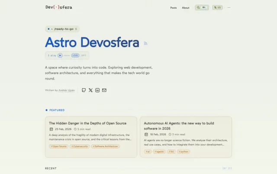The width and height of the screenshot is (277, 174).
Task: Click the LIVE badge in the player
Action: 75,55
